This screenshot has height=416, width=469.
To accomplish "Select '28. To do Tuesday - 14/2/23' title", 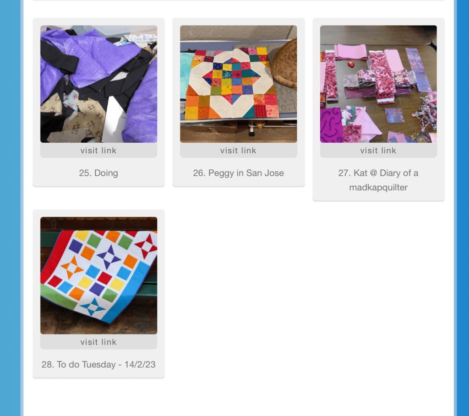I will (98, 365).
